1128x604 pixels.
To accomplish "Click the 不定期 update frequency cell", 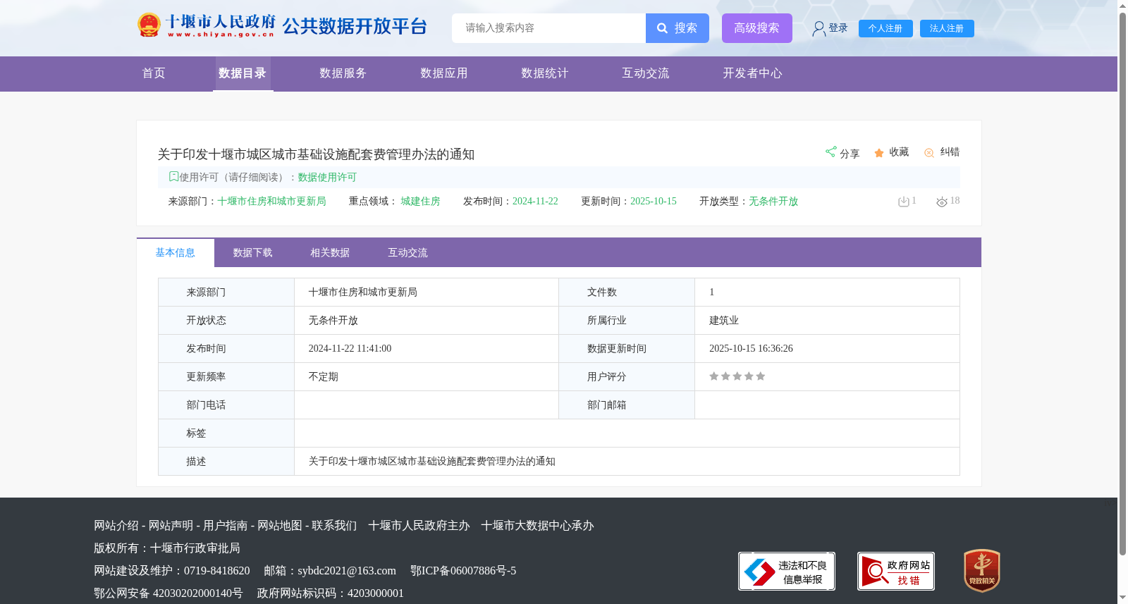I will pyautogui.click(x=324, y=377).
